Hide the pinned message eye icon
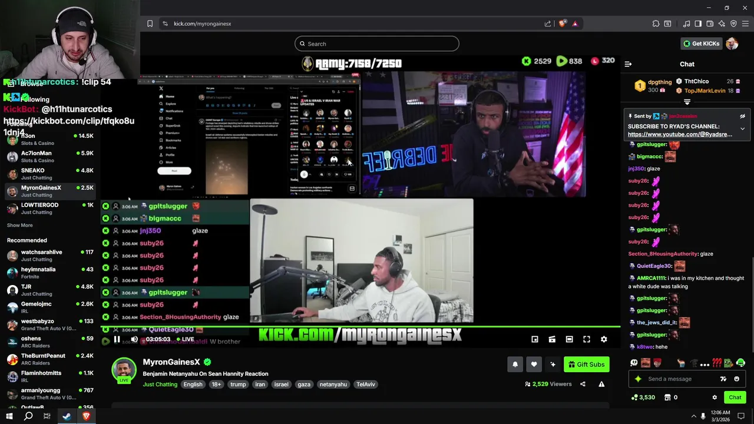This screenshot has width=754, height=424. (x=742, y=117)
